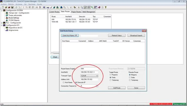Click the TCOM Objects tree icon
This screenshot has width=187, height=106.
click(7, 20)
